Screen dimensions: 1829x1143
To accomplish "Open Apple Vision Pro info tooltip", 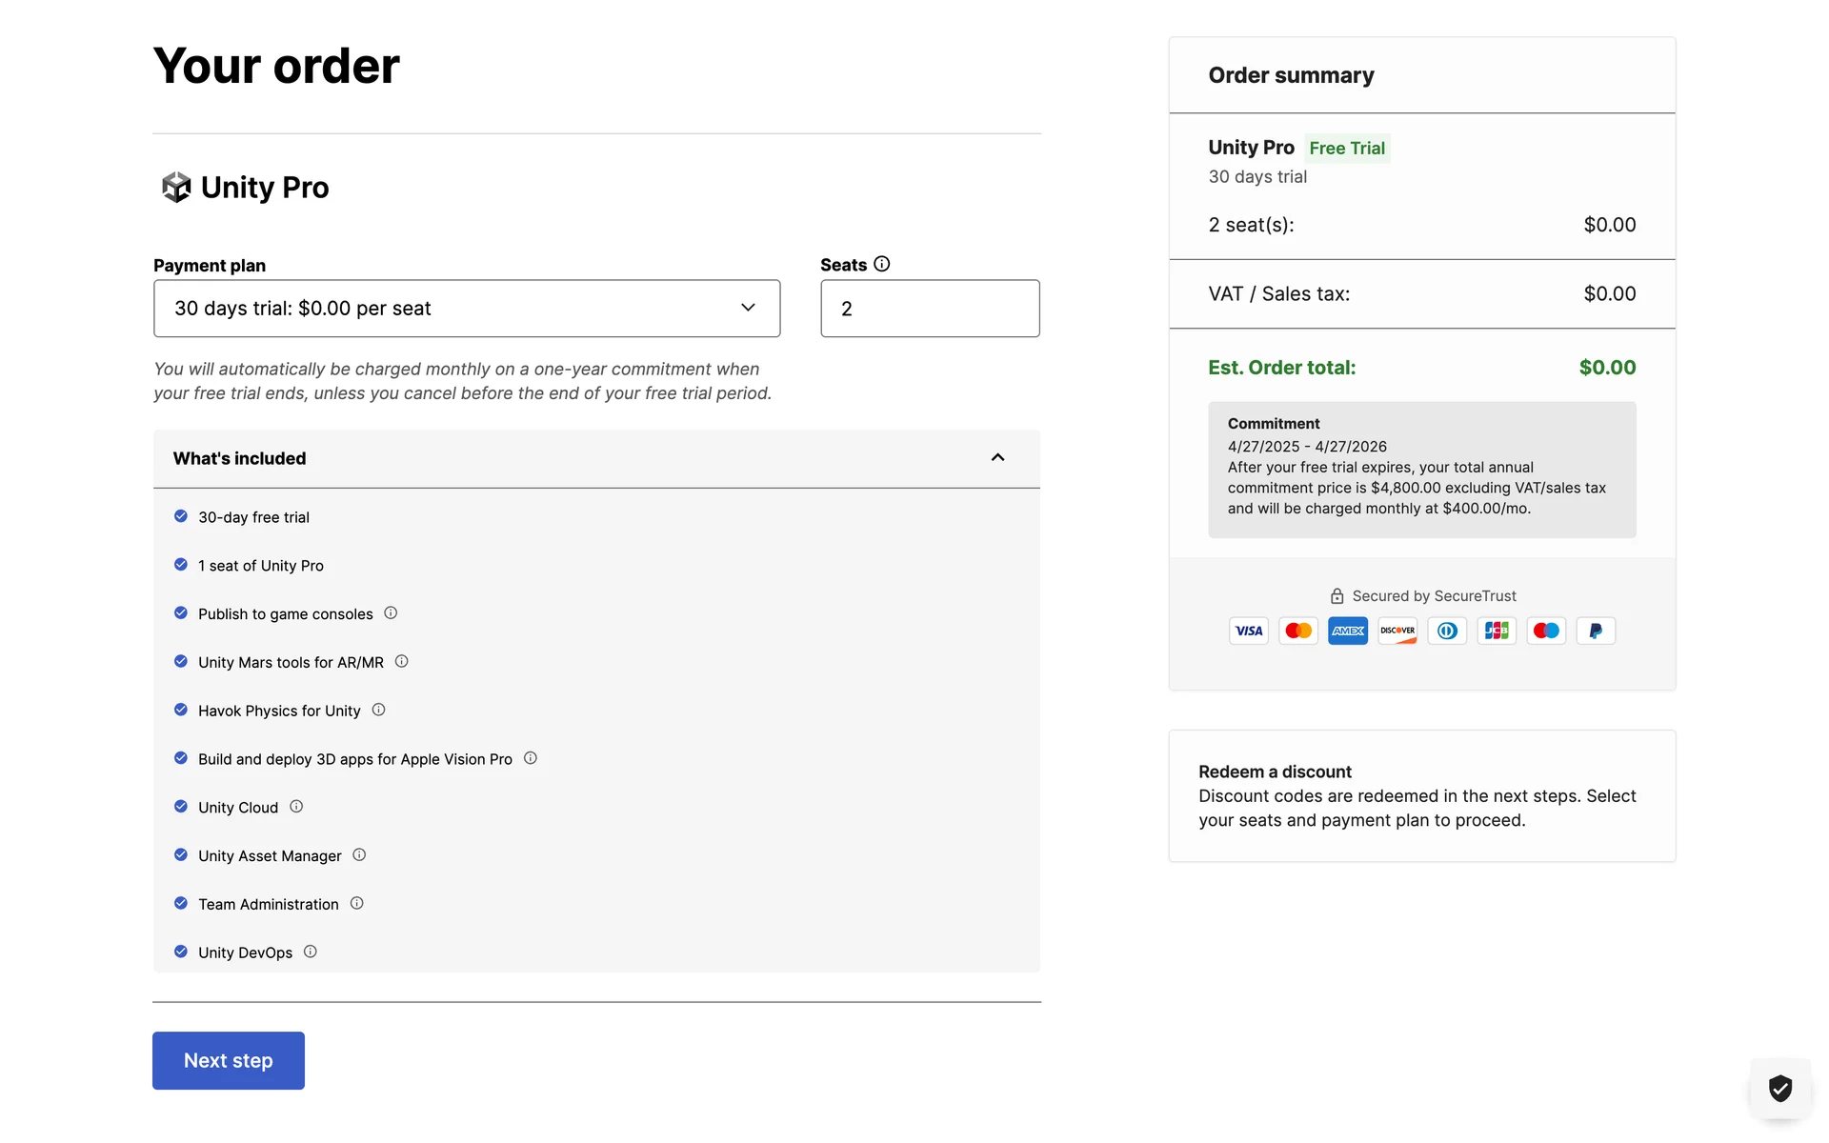I will (531, 758).
